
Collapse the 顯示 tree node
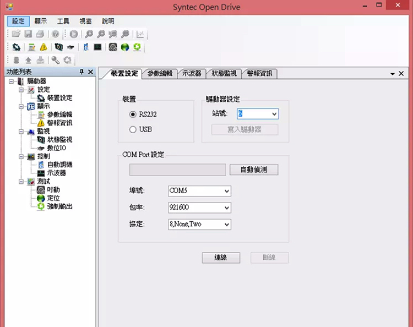point(21,106)
